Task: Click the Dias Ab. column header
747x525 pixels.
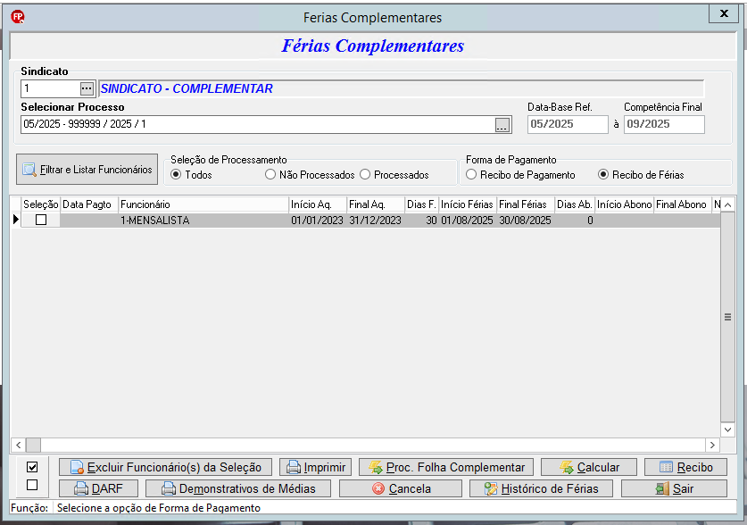Action: [575, 204]
